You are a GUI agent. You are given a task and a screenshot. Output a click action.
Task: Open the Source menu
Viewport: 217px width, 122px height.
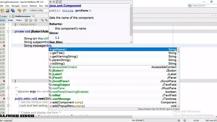pos(24,6)
